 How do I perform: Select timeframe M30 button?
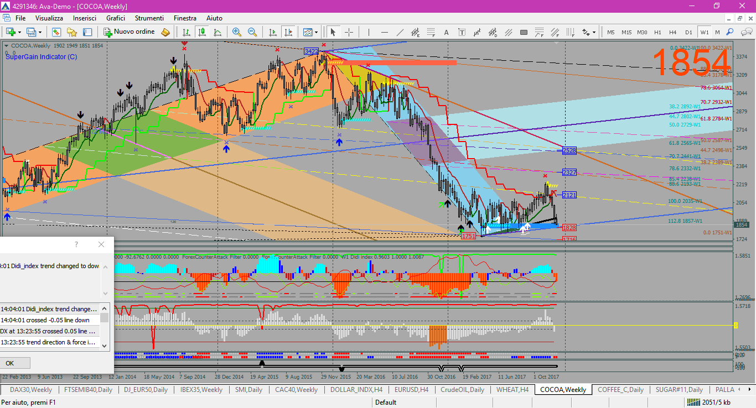click(x=642, y=32)
